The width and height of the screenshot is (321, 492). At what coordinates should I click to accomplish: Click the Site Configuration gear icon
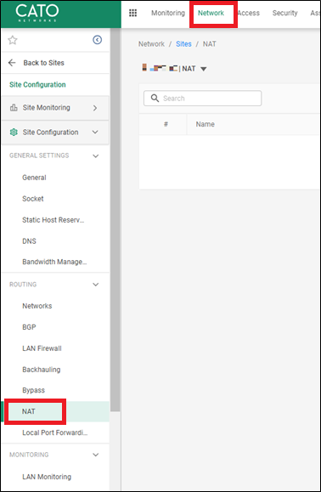[14, 132]
